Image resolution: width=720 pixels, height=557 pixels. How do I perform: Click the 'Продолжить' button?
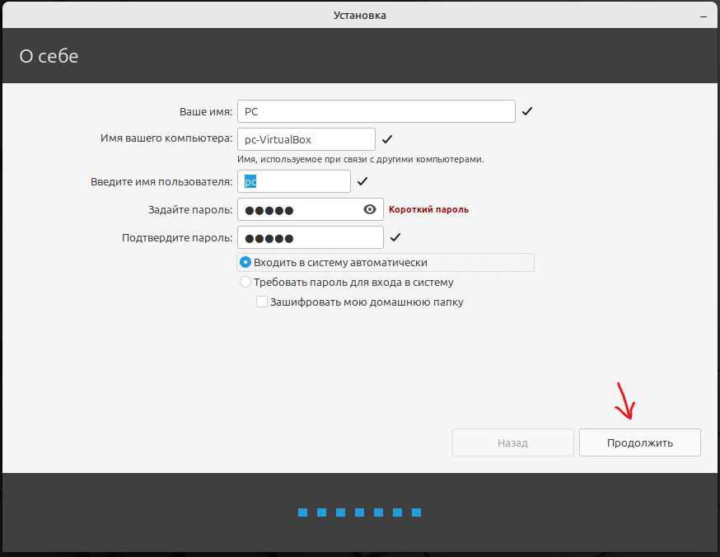(x=639, y=442)
